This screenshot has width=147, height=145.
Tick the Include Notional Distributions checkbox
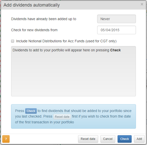13,41
